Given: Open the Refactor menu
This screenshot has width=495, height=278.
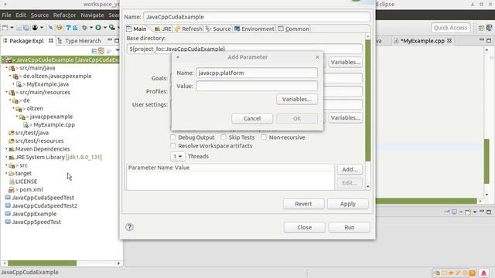Looking at the screenshot, I should point(64,15).
